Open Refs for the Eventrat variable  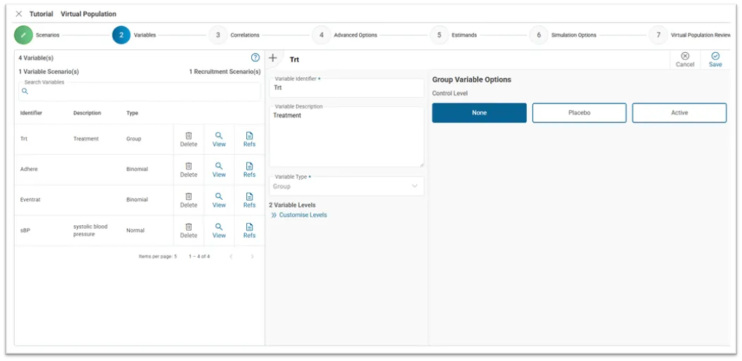(249, 200)
